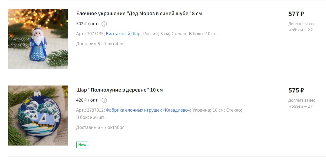Click the В боксе 36 шт. text
Screen dimensions: 326x161
(x=91, y=117)
